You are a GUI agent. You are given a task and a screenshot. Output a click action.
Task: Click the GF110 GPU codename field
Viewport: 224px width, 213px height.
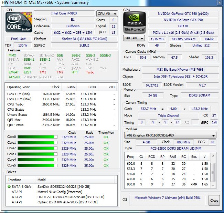(x=183, y=26)
